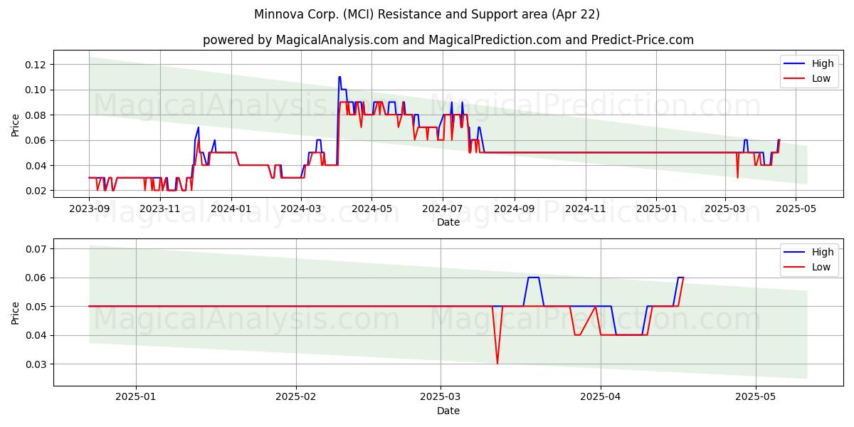Click the 0.03 price tick on bottom chart
Screen dimensions: 854x427
coord(36,364)
